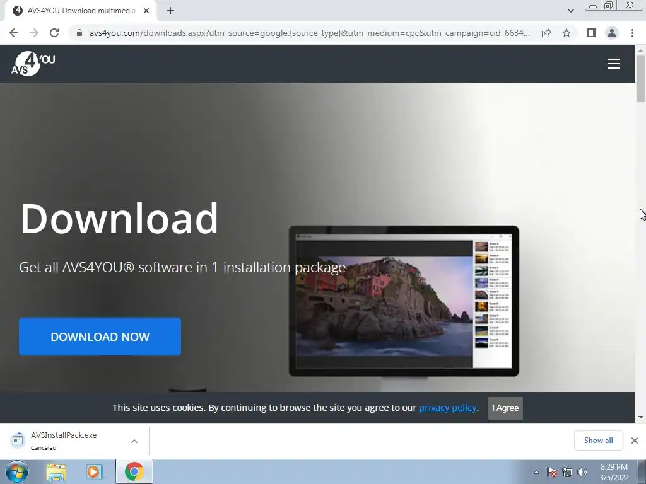
Task: Click the "Get all AVS4YOU® software" subtitle
Action: (182, 267)
